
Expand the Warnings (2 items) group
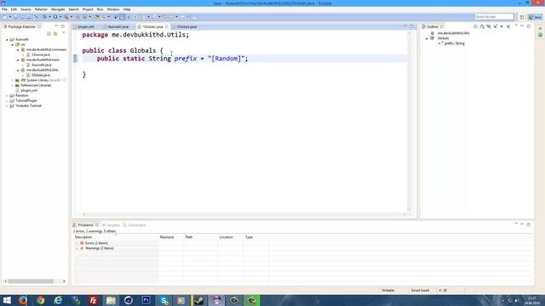77,248
